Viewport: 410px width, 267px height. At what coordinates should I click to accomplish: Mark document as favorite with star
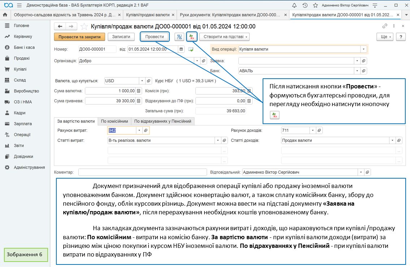84,26
